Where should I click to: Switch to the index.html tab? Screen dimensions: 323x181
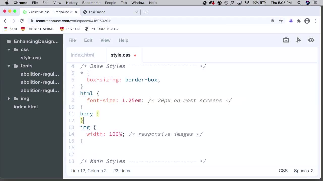[x=82, y=55]
